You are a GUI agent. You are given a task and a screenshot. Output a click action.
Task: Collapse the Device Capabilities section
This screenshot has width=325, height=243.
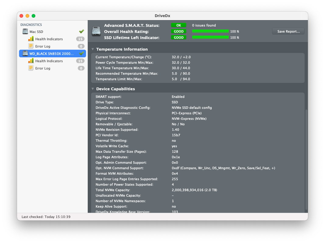click(93, 89)
